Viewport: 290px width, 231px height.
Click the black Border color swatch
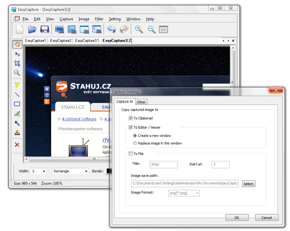point(108,171)
